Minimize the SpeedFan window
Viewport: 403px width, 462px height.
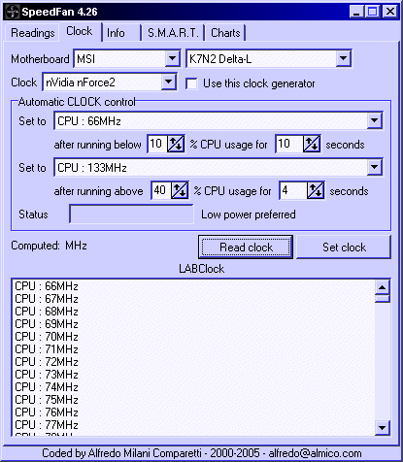(x=356, y=12)
